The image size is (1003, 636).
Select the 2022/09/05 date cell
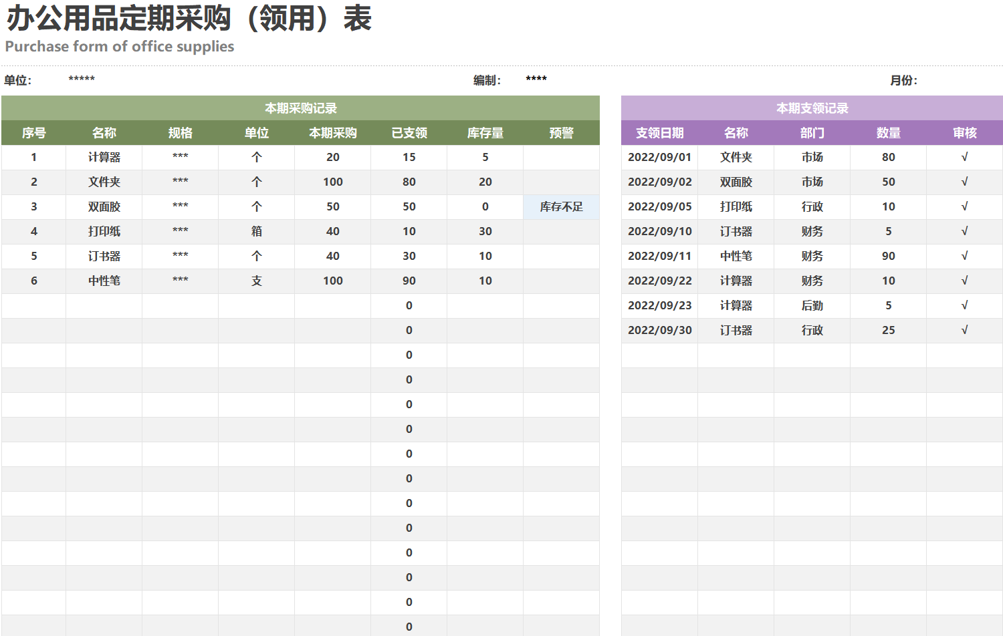659,207
